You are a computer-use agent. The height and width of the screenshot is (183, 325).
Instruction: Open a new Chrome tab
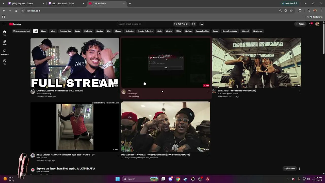[130, 4]
